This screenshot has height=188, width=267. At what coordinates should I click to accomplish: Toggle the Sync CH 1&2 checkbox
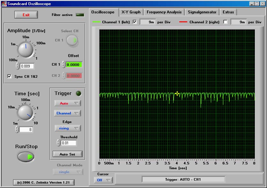pyautogui.click(x=9, y=76)
